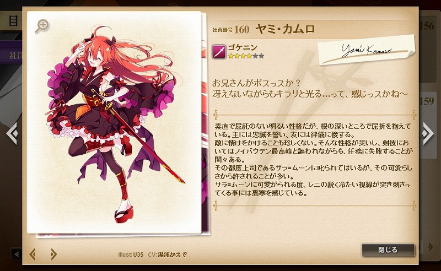This screenshot has height=271, width=441.
Task: Click the character name ヤミ・カムロ
Action: click(285, 29)
